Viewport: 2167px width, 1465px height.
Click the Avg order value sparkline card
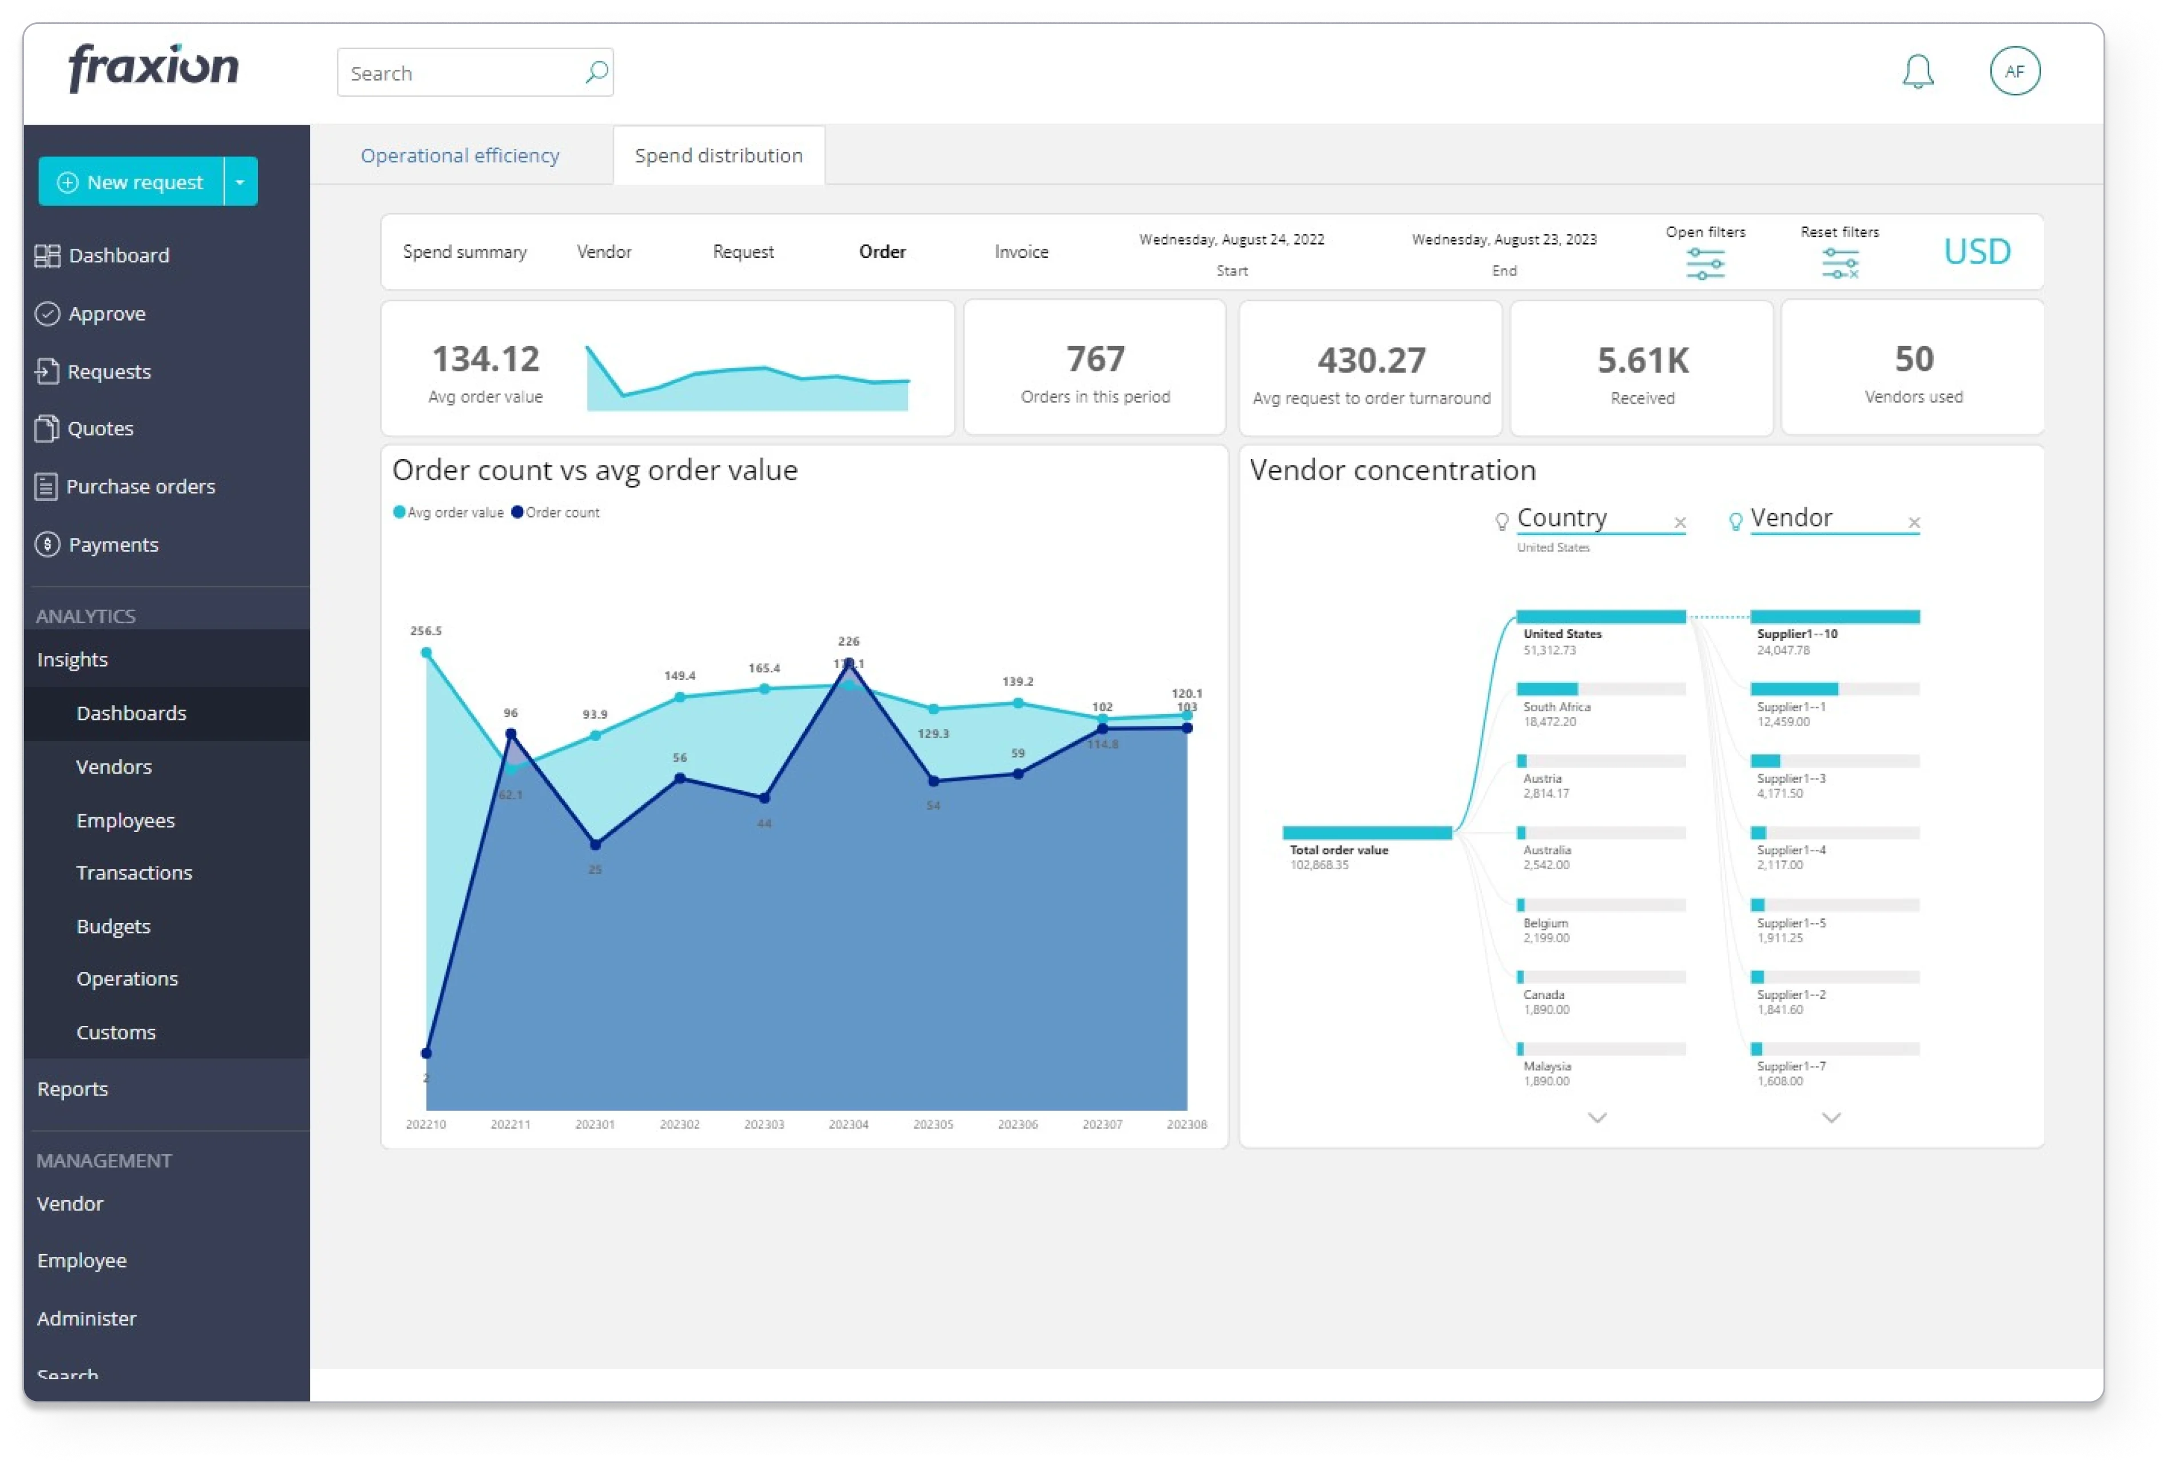(x=668, y=368)
